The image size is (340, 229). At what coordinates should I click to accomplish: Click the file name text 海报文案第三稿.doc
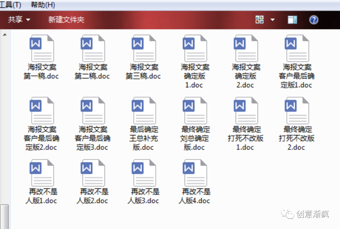[x=143, y=72]
